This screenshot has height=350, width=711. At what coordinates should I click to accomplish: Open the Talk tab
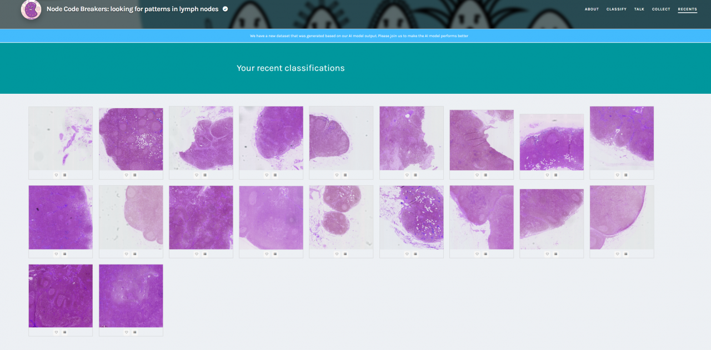click(x=639, y=9)
